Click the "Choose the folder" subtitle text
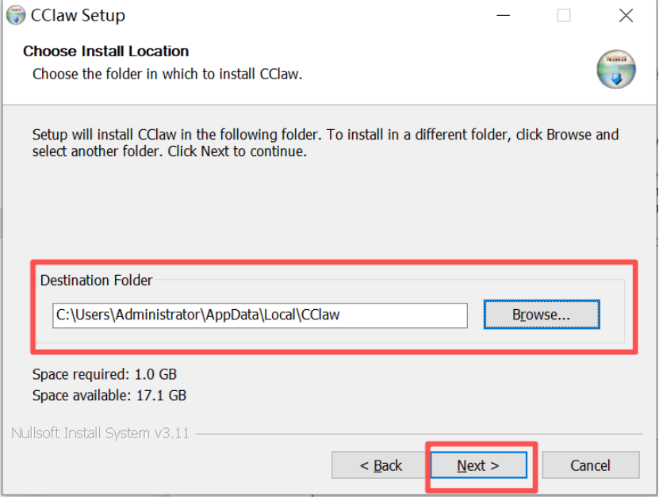 [x=167, y=75]
